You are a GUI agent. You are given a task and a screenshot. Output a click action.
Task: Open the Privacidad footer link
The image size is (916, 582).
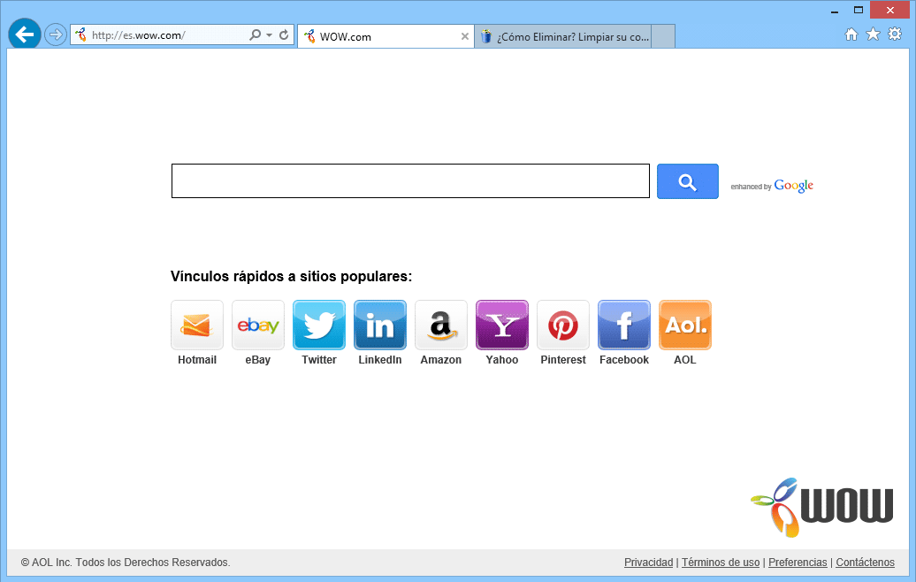click(648, 563)
